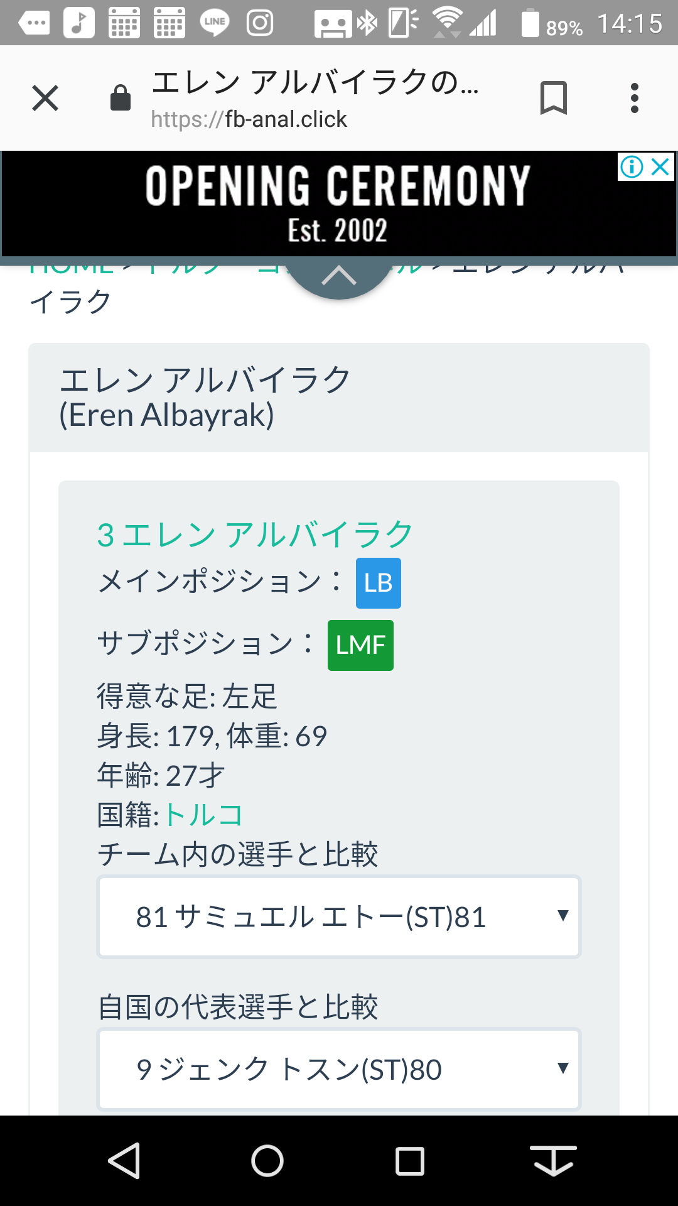The image size is (678, 1206).
Task: Open recent apps with square button
Action: coord(410,1161)
